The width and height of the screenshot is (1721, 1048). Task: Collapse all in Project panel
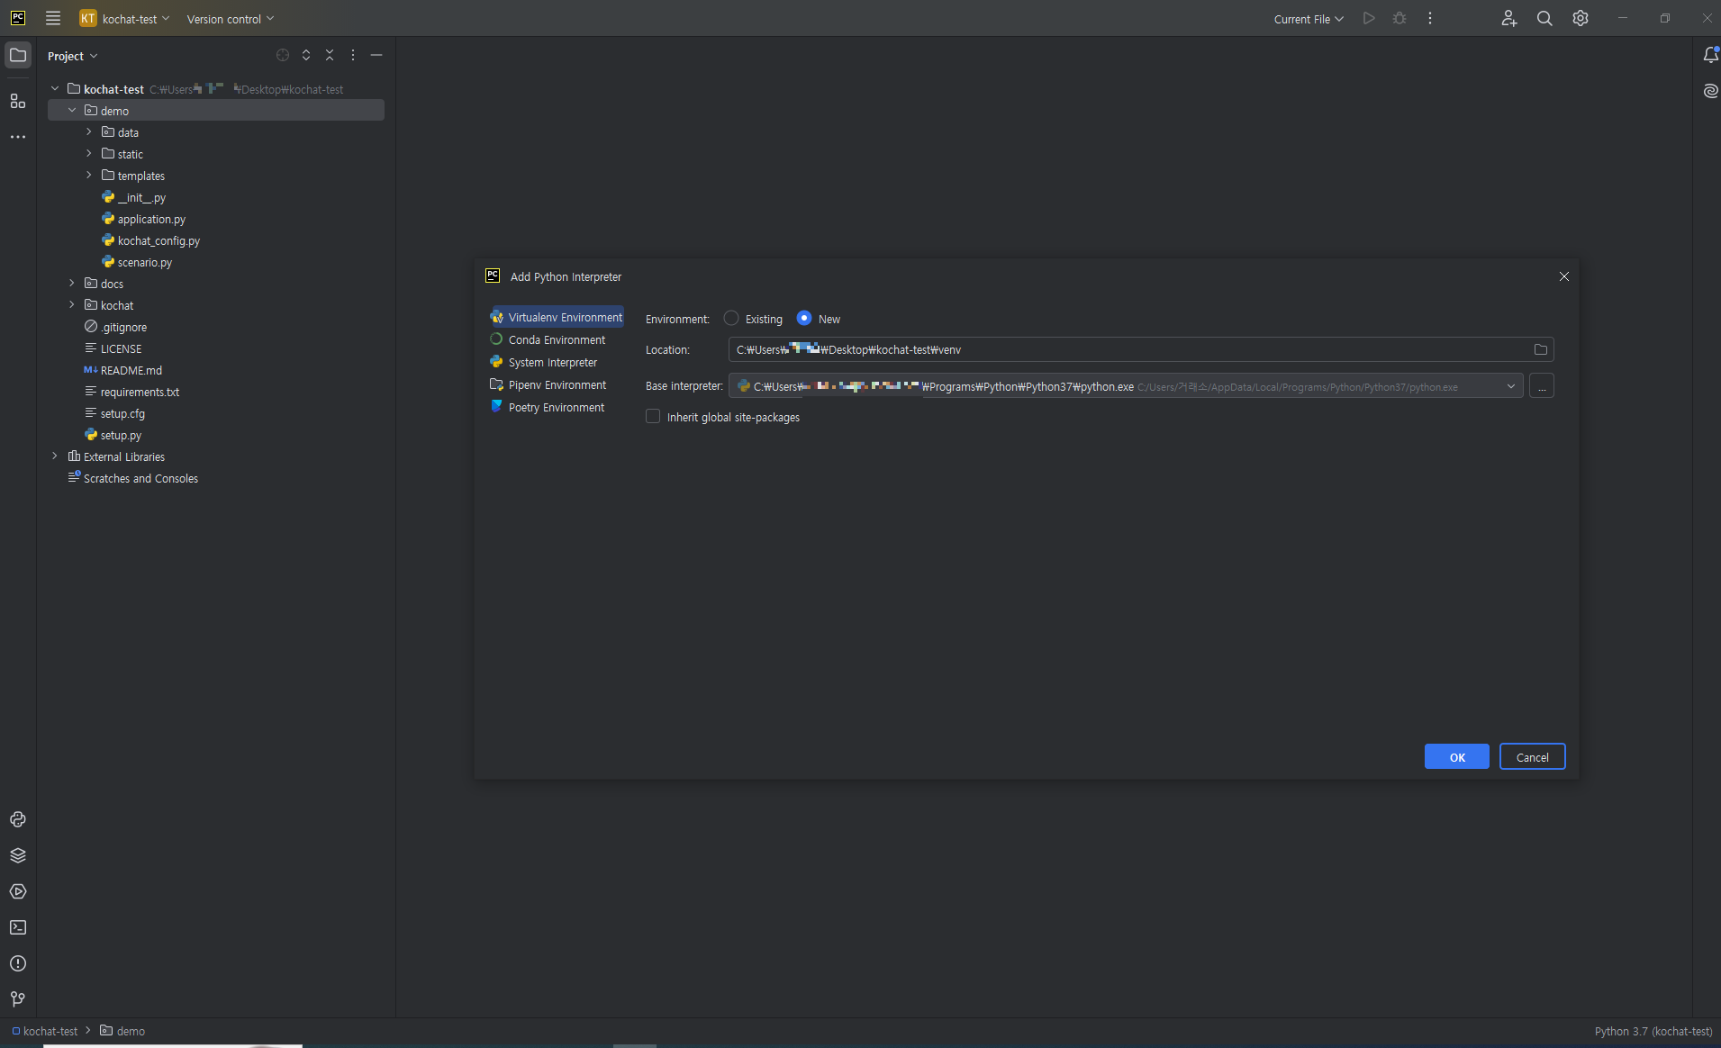[x=330, y=55]
